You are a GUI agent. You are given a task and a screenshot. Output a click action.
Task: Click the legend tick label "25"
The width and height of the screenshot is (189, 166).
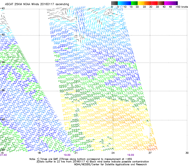(x=144, y=7)
